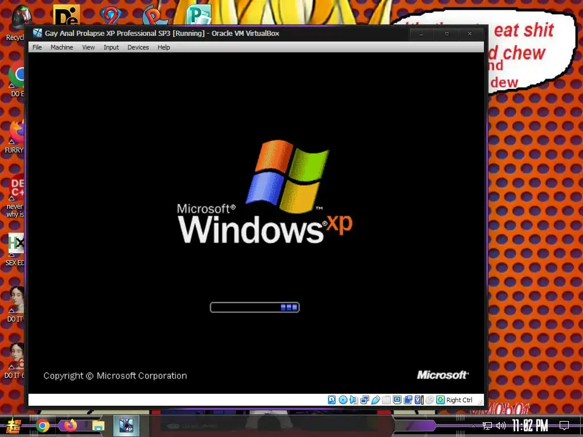Image resolution: width=583 pixels, height=437 pixels.
Task: Click inside the Windows XP guest display
Action: click(x=256, y=223)
